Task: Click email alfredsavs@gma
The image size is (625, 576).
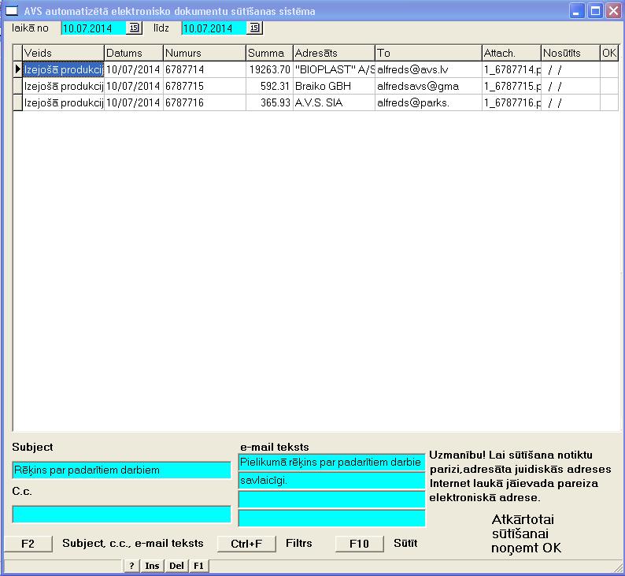Action: (428, 86)
